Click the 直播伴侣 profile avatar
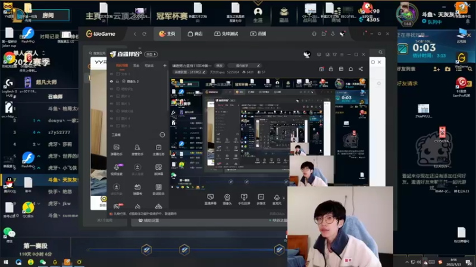 point(307,55)
